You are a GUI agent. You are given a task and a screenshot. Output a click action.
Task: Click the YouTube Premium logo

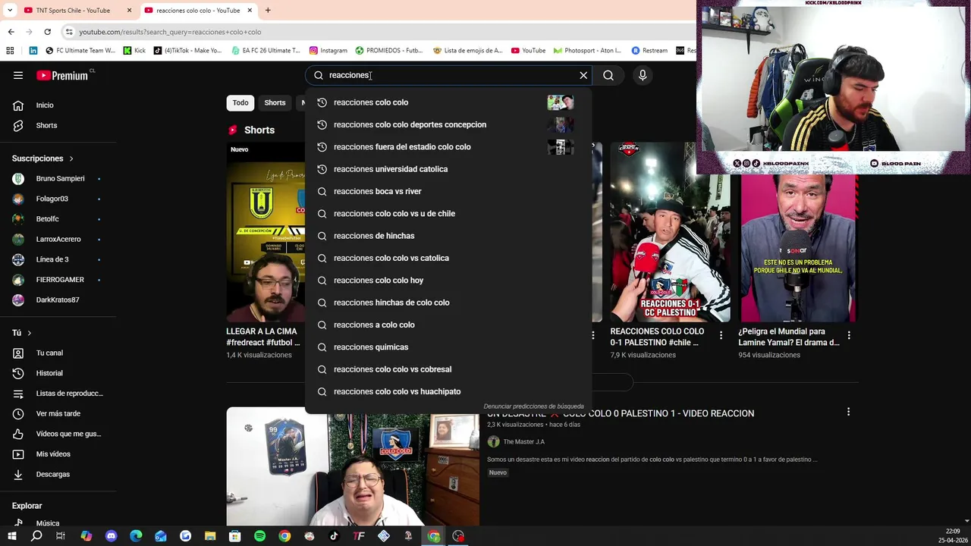click(64, 75)
